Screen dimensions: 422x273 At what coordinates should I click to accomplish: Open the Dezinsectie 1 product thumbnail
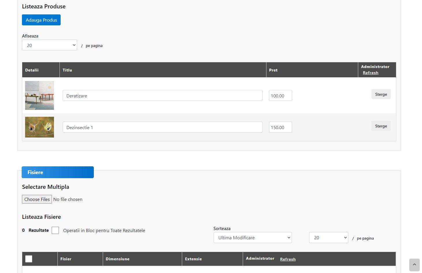[x=40, y=127]
